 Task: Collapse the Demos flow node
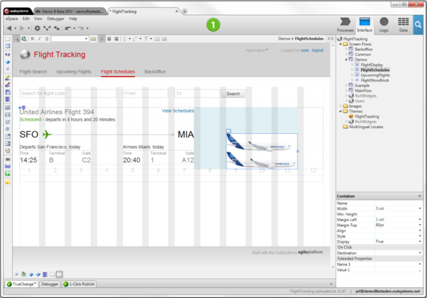tap(346, 59)
